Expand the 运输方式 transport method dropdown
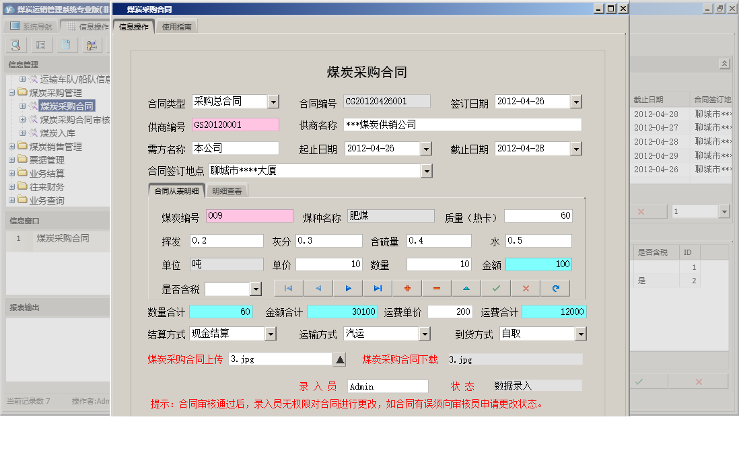The height and width of the screenshot is (471, 739). tap(425, 333)
